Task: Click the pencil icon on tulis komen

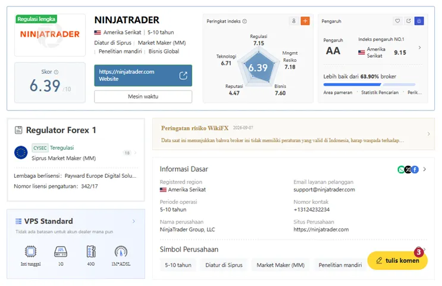Action: coord(379,260)
